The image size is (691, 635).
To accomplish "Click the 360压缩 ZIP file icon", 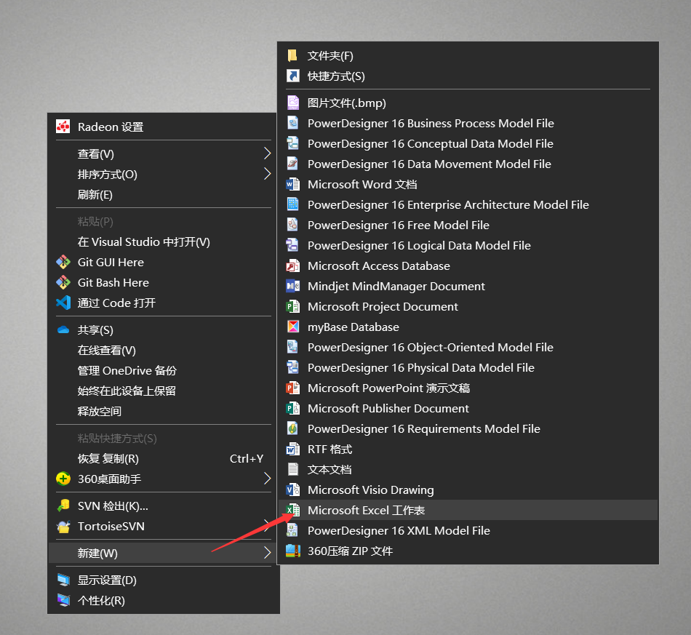I will click(x=292, y=551).
